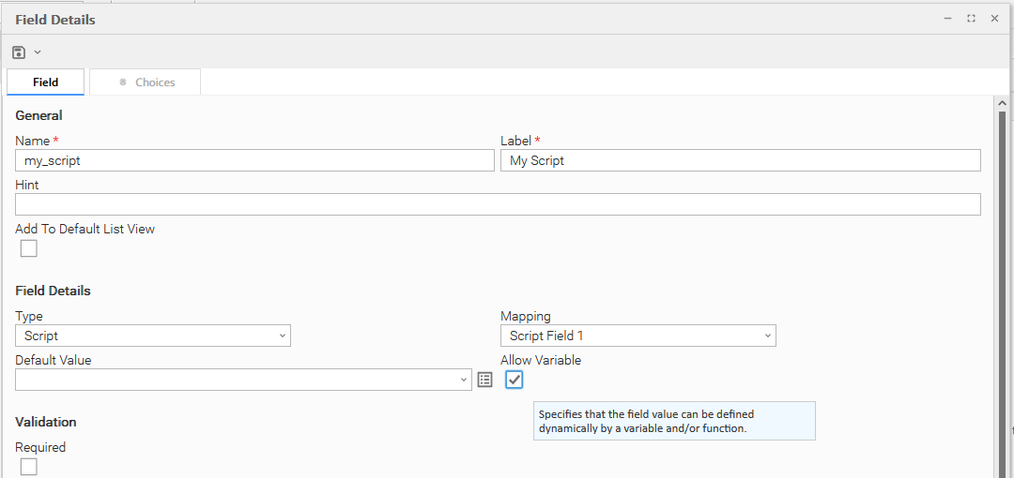Screen dimensions: 1014x478
Task: Tick the Required checkbox under Validation
Action: tap(29, 467)
